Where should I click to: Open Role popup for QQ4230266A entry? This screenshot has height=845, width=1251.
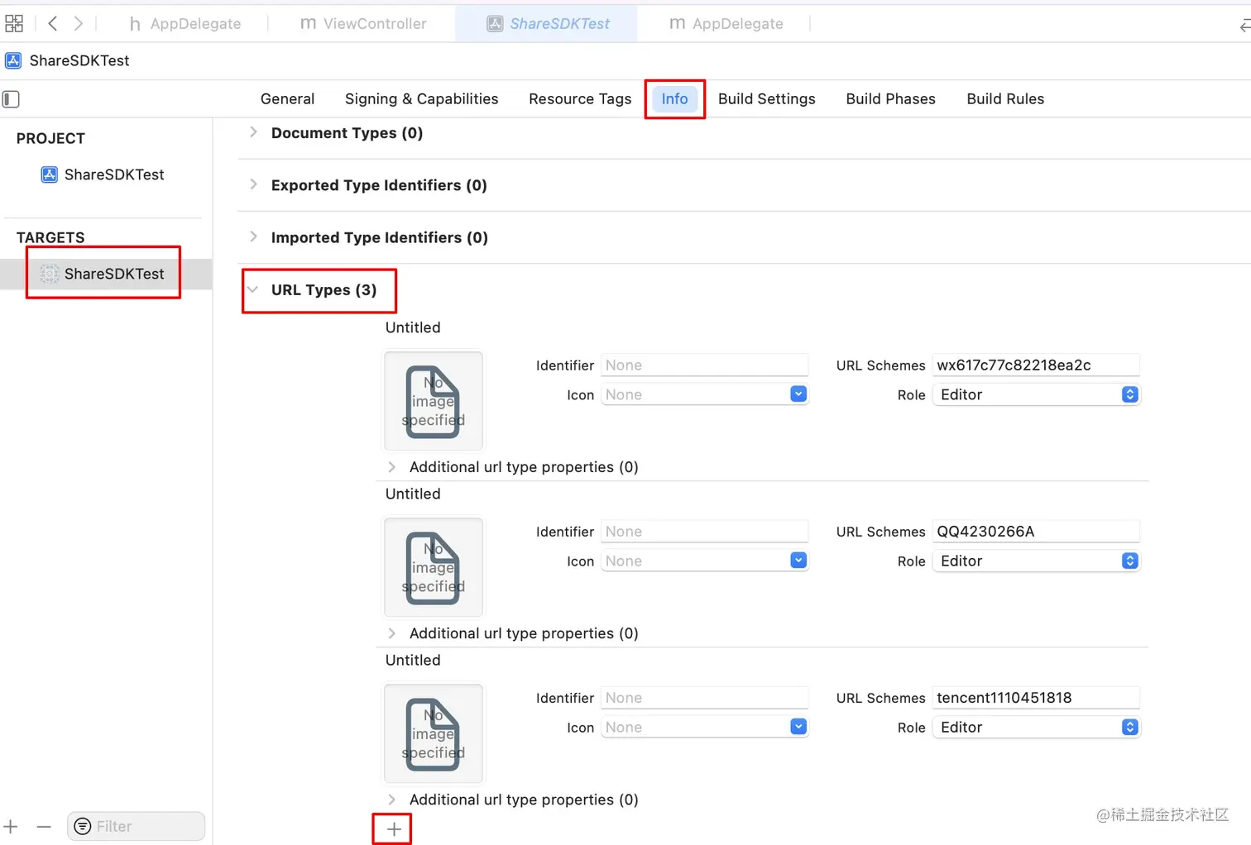1036,561
